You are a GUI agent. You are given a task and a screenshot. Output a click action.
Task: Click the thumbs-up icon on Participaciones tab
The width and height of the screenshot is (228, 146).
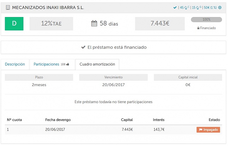(x=68, y=64)
